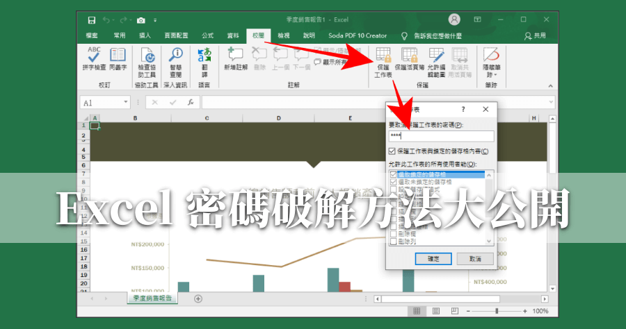The height and width of the screenshot is (329, 626).
Task: Open the redo history dropdown arrow
Action: (x=131, y=20)
